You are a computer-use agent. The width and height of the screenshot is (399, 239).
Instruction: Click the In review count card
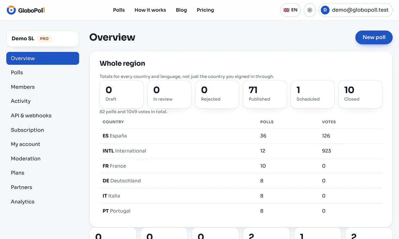pos(169,94)
